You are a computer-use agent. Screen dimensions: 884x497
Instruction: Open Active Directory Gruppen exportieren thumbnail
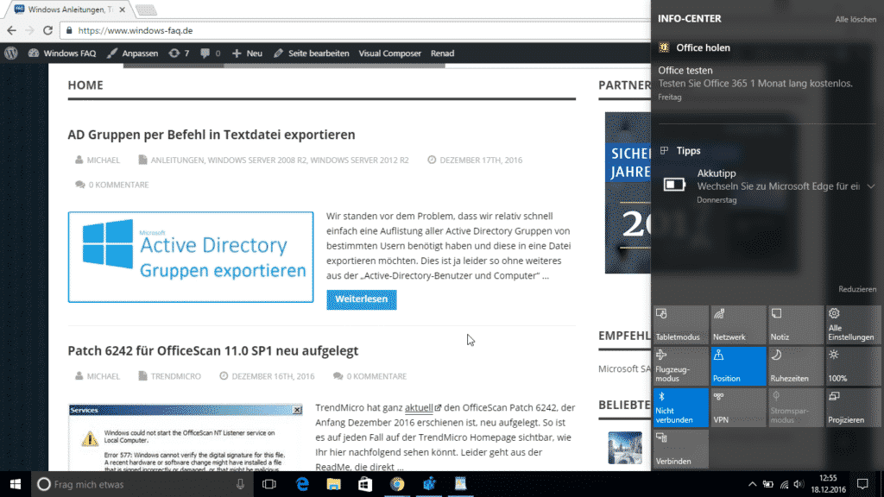tap(191, 257)
